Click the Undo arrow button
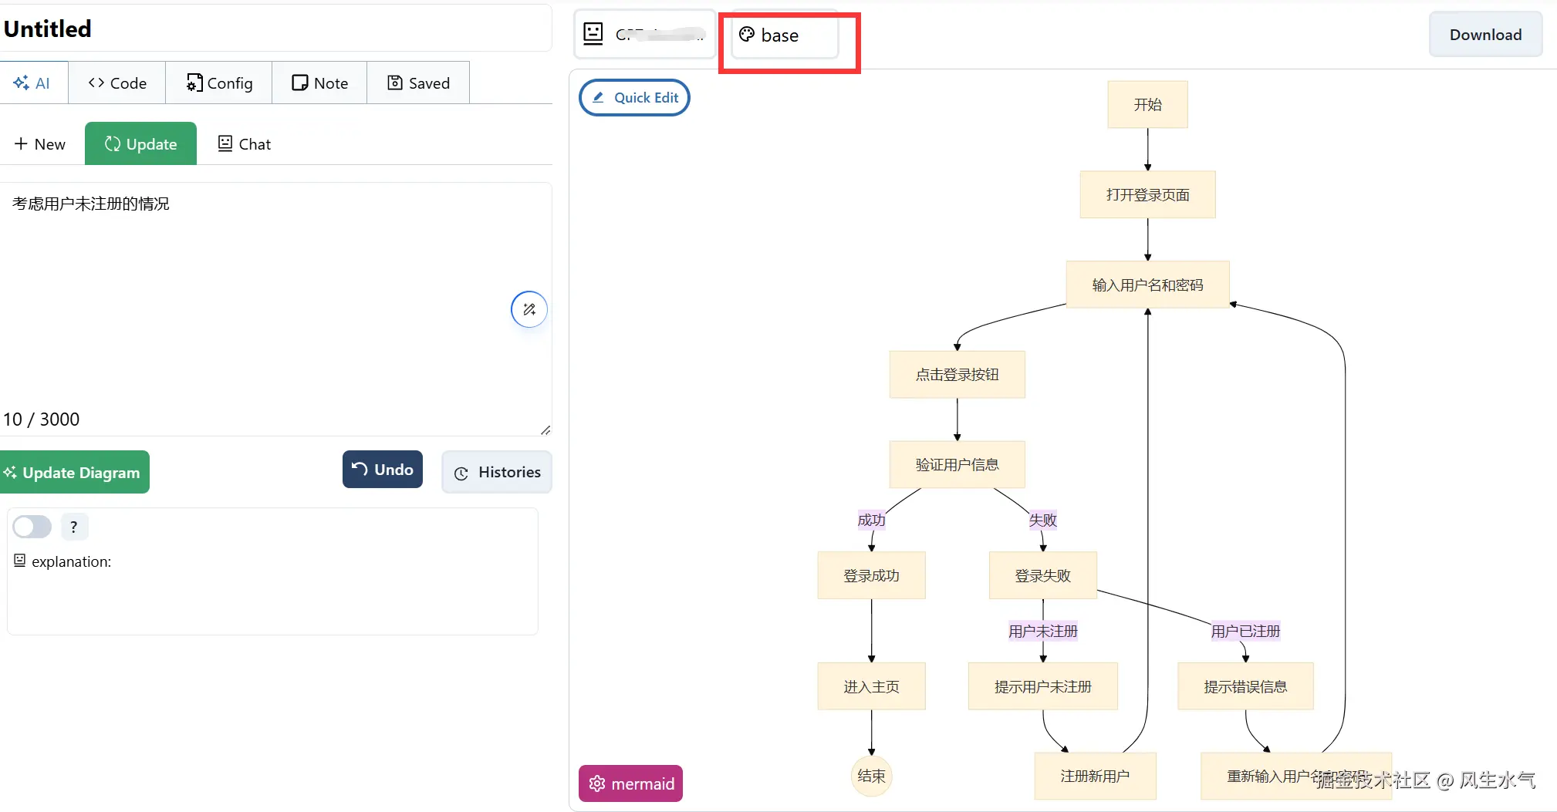 [x=382, y=470]
